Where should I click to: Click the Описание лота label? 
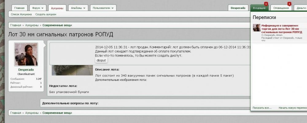pos(107,69)
